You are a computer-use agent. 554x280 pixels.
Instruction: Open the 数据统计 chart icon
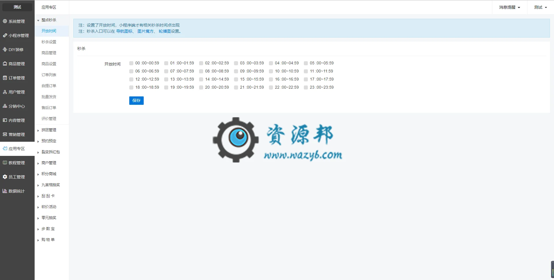(x=5, y=191)
